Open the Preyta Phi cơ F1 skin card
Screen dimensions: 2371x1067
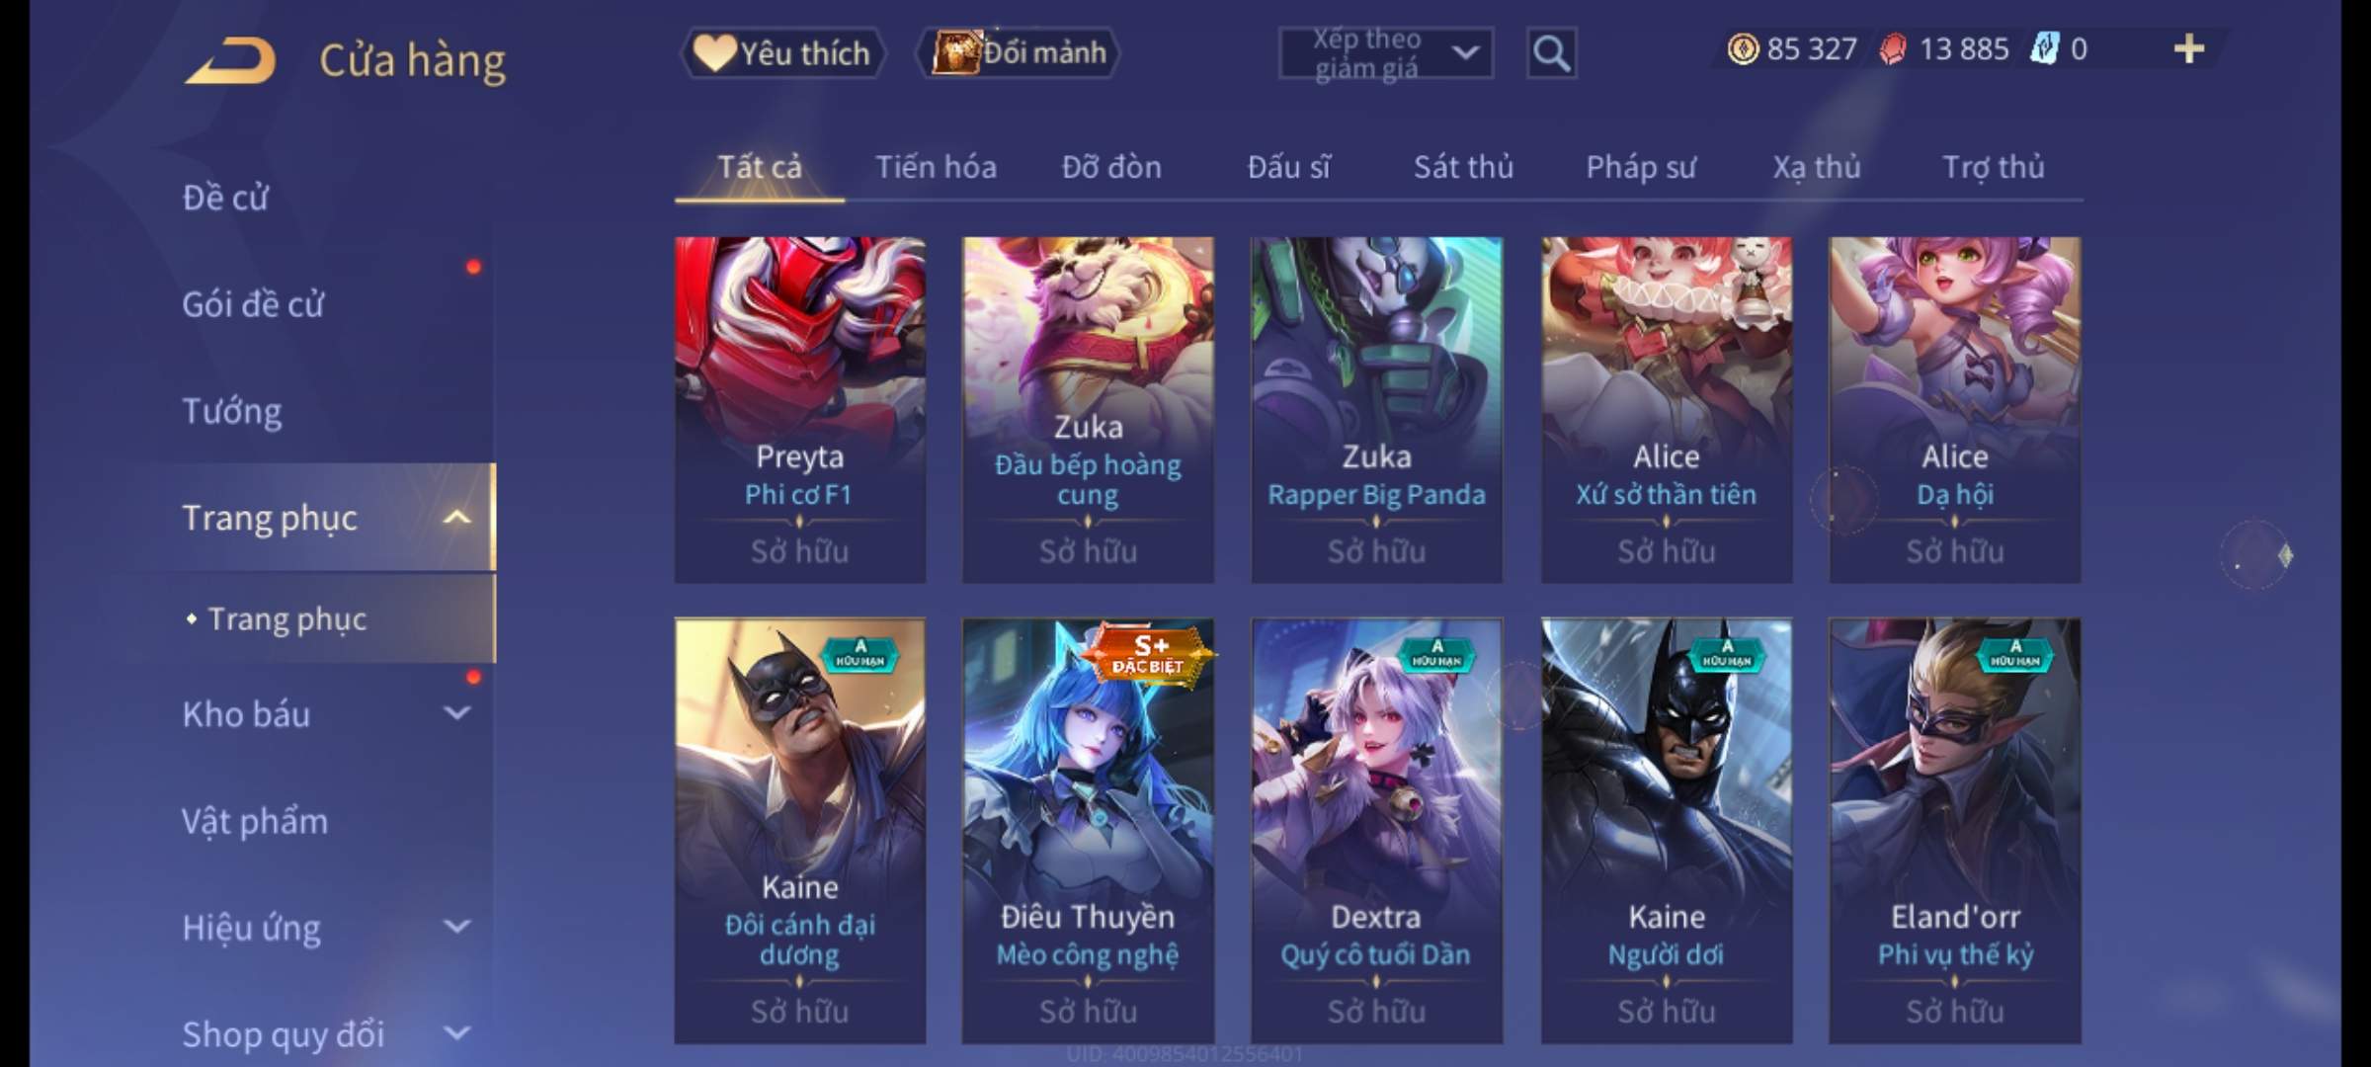[800, 409]
